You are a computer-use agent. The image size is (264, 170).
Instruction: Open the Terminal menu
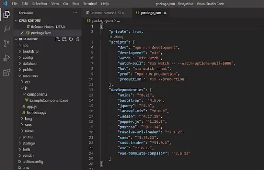click(x=90, y=4)
